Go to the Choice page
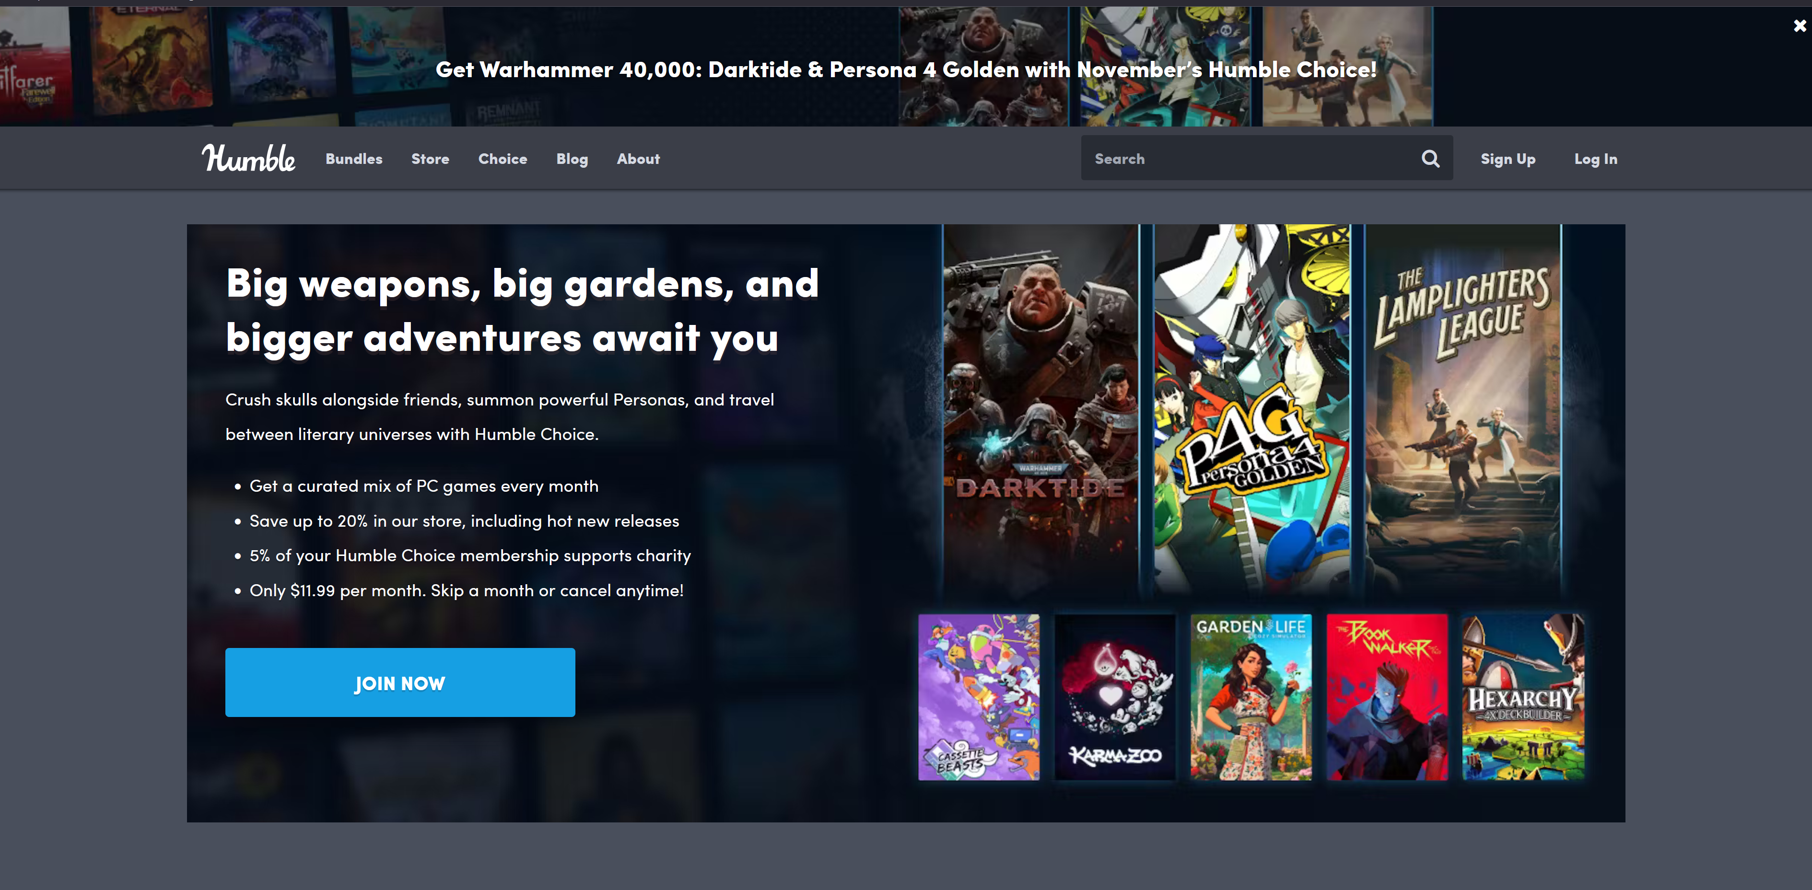The image size is (1812, 890). point(502,159)
